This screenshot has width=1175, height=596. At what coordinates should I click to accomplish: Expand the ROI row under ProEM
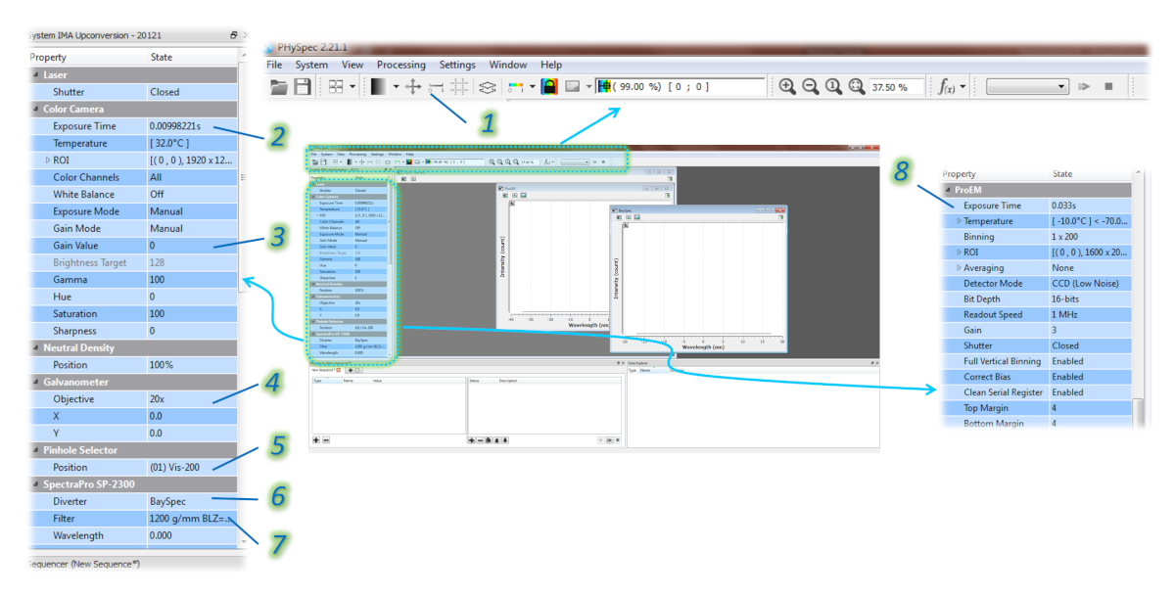click(x=959, y=252)
